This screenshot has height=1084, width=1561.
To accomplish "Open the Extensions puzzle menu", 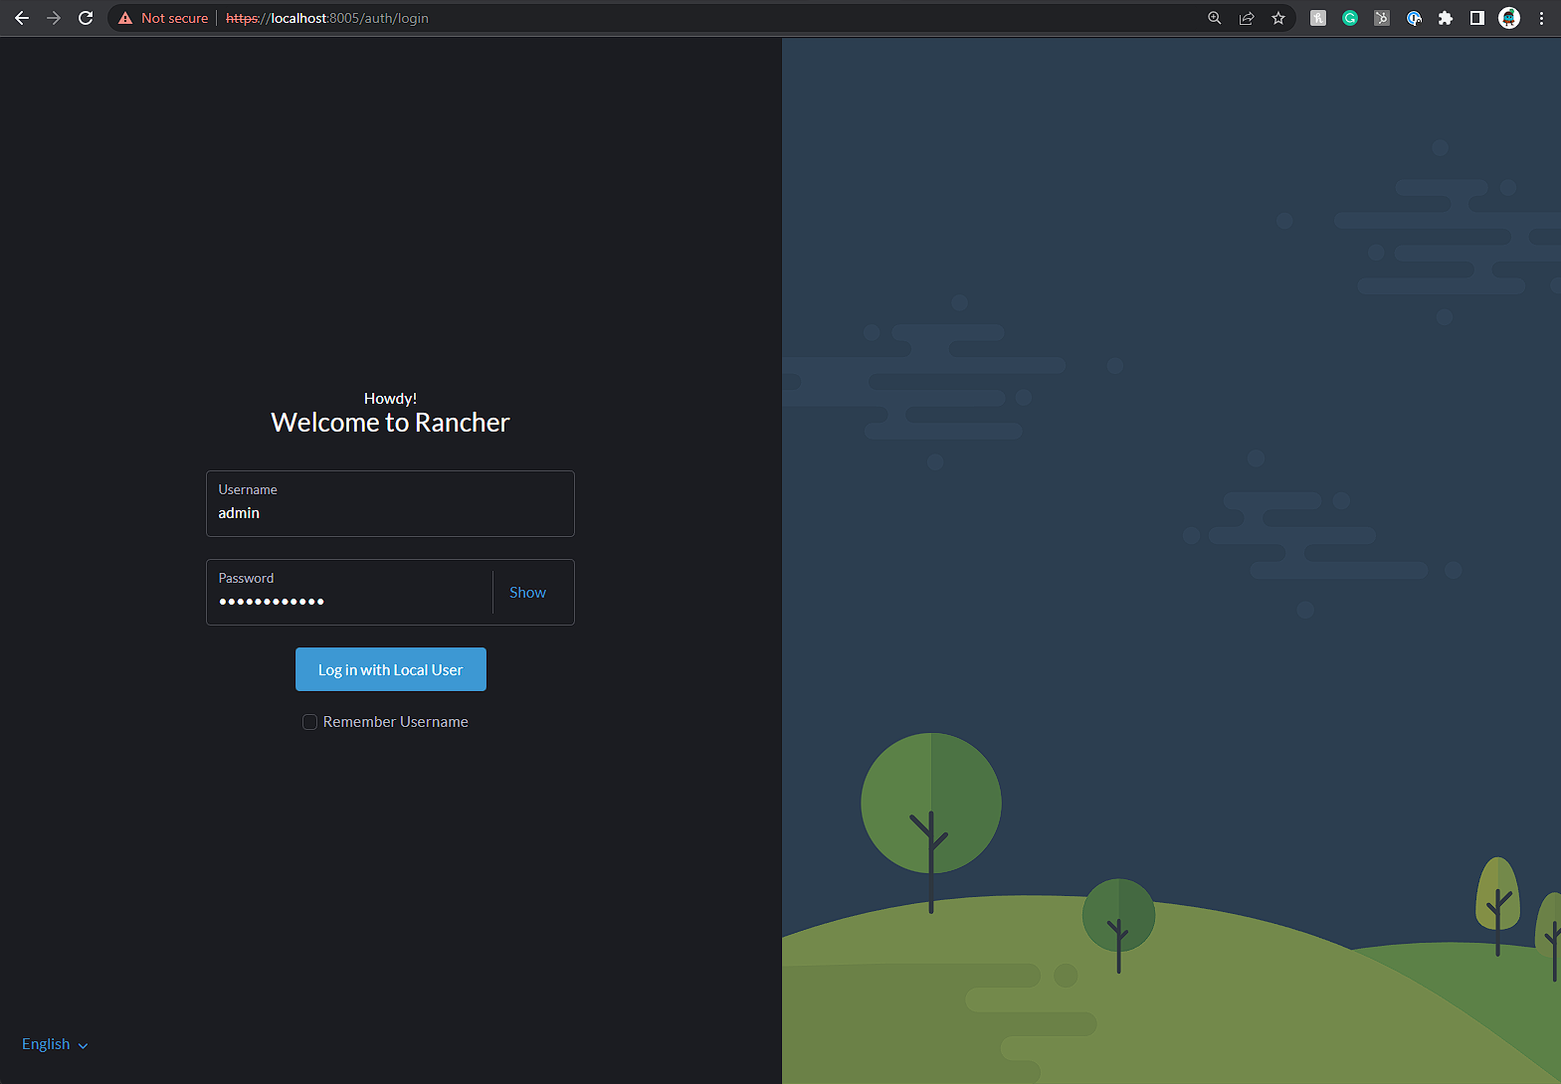I will click(1446, 18).
